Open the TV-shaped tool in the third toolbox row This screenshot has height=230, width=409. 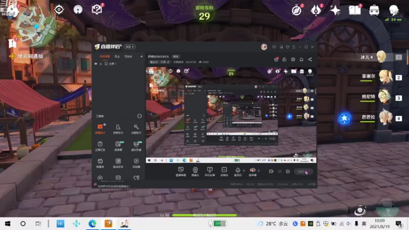click(100, 163)
